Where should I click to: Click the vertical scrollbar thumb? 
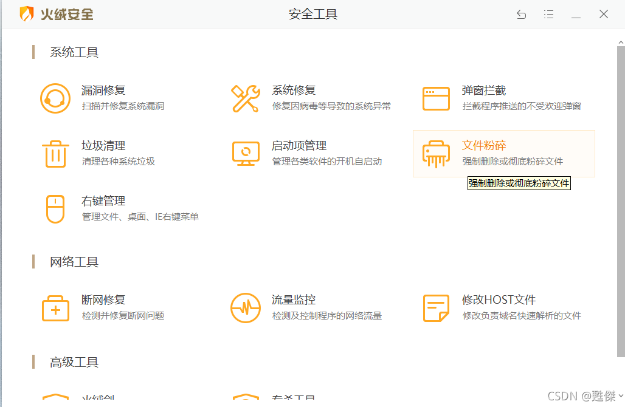[621, 202]
